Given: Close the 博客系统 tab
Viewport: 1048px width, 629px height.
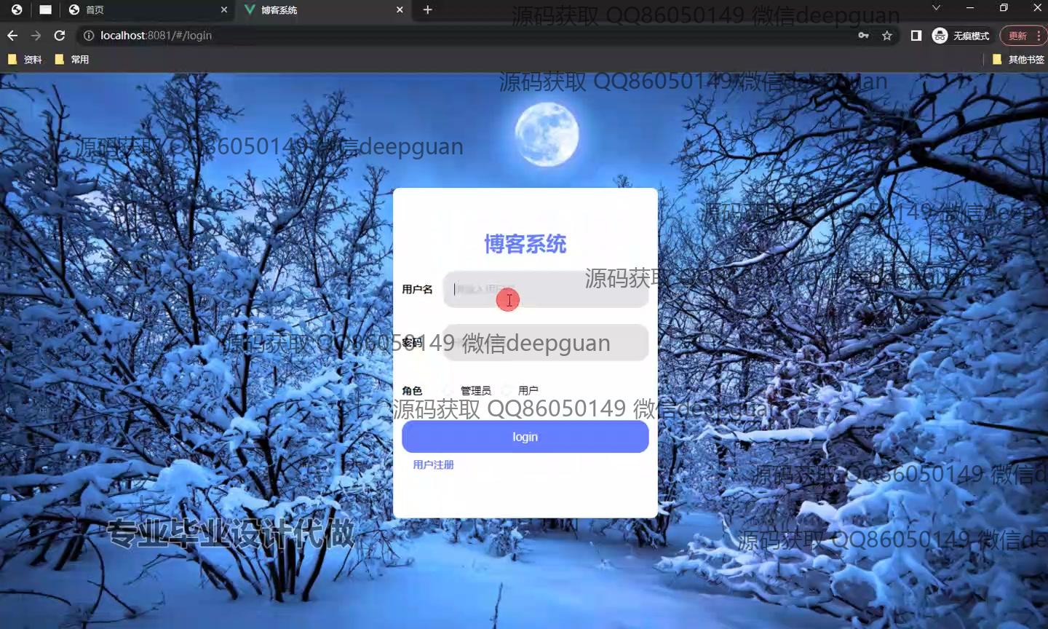Looking at the screenshot, I should pyautogui.click(x=400, y=9).
